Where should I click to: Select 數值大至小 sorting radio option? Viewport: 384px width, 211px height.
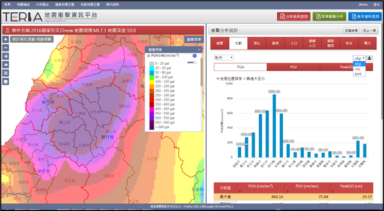[x=245, y=79]
